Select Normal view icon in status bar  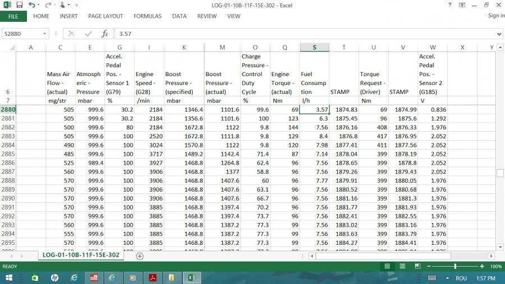pos(387,266)
